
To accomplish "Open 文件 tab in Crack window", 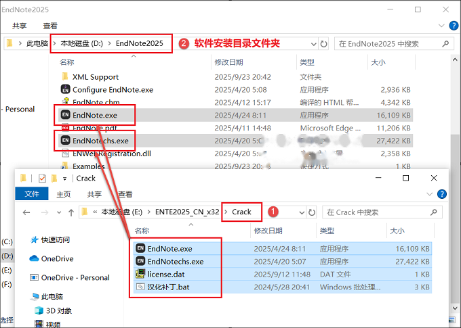I will tap(32, 194).
